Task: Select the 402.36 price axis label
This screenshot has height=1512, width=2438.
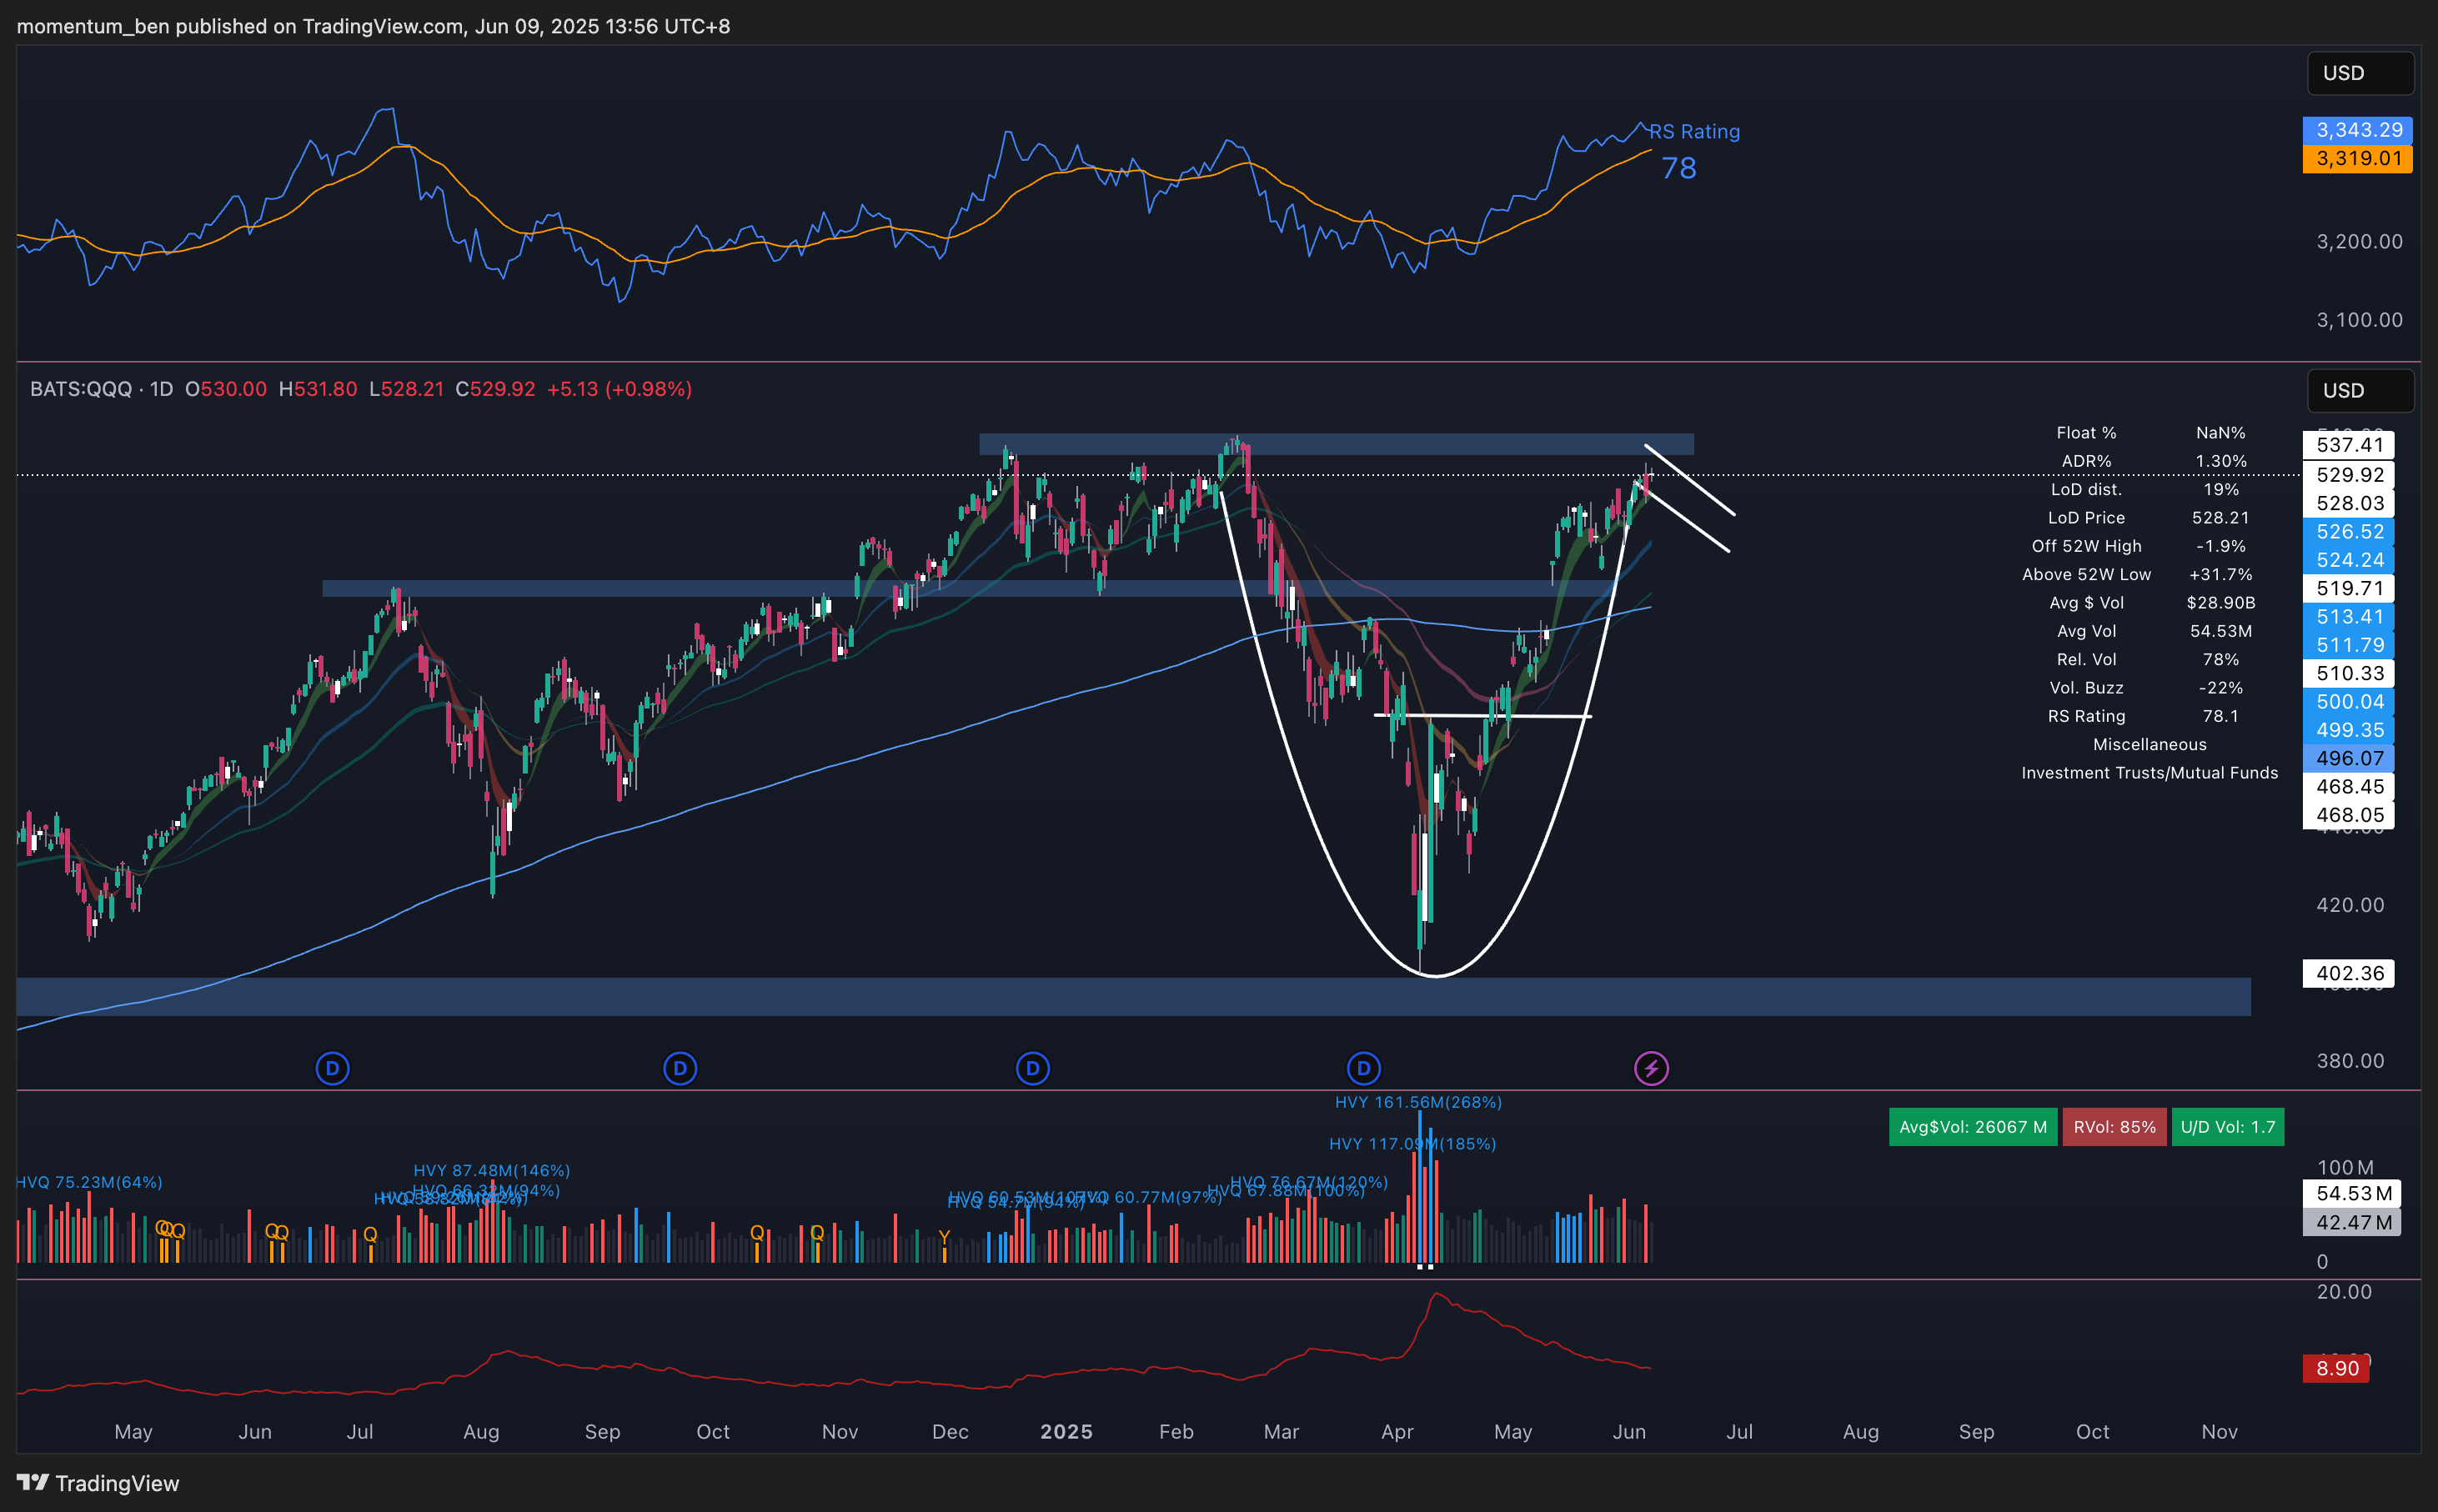Action: (2349, 973)
